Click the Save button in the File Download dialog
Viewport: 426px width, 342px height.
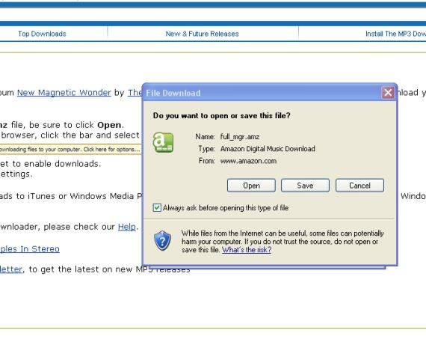(x=305, y=186)
